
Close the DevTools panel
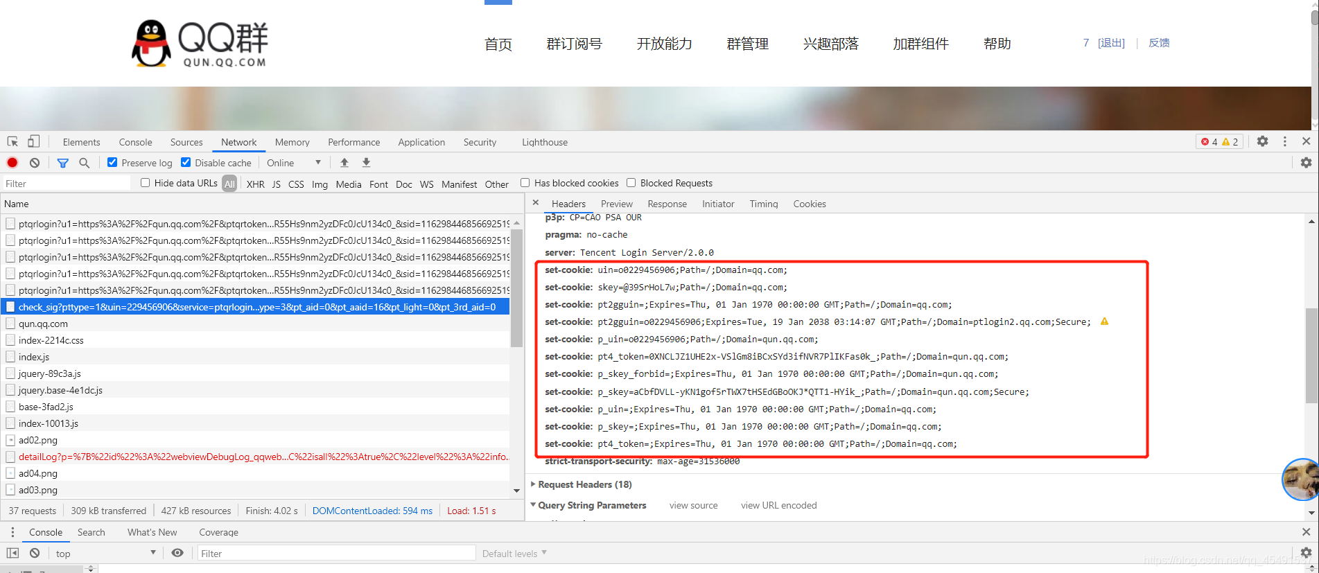[1307, 141]
